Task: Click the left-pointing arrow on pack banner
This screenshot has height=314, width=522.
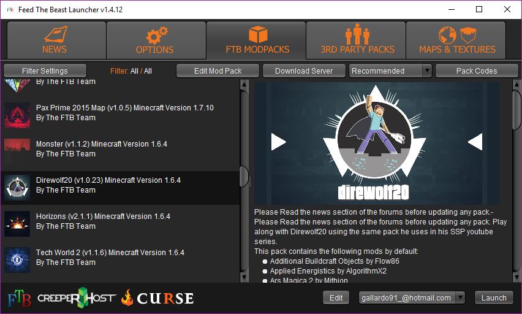Action: point(475,142)
